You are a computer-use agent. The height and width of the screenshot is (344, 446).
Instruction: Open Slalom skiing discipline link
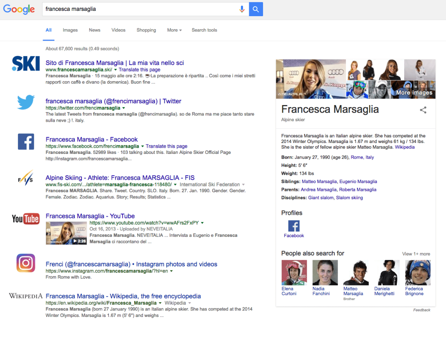click(349, 198)
